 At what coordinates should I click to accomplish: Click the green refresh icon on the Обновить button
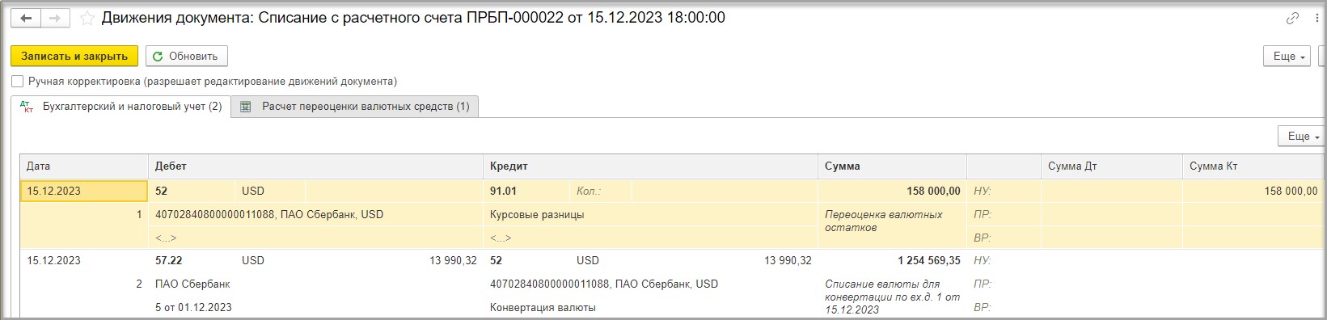tap(158, 57)
